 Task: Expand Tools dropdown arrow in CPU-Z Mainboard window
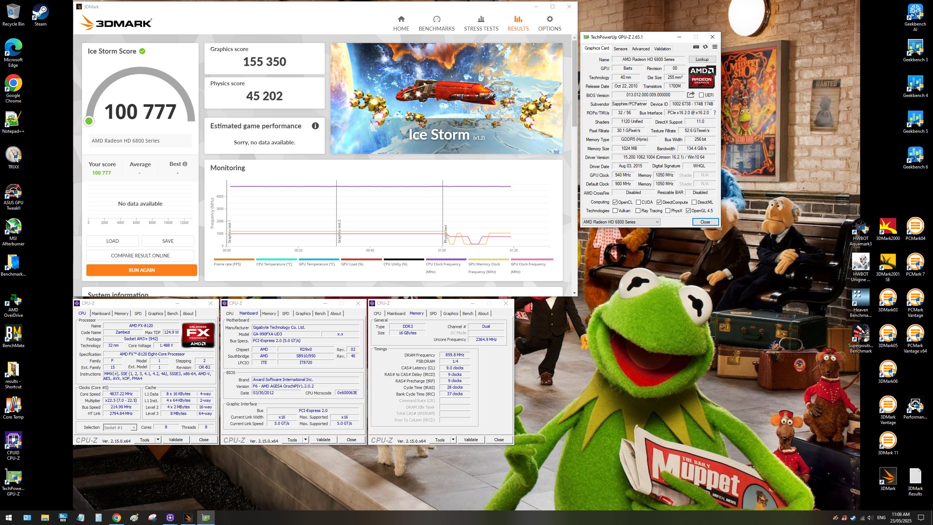305,440
